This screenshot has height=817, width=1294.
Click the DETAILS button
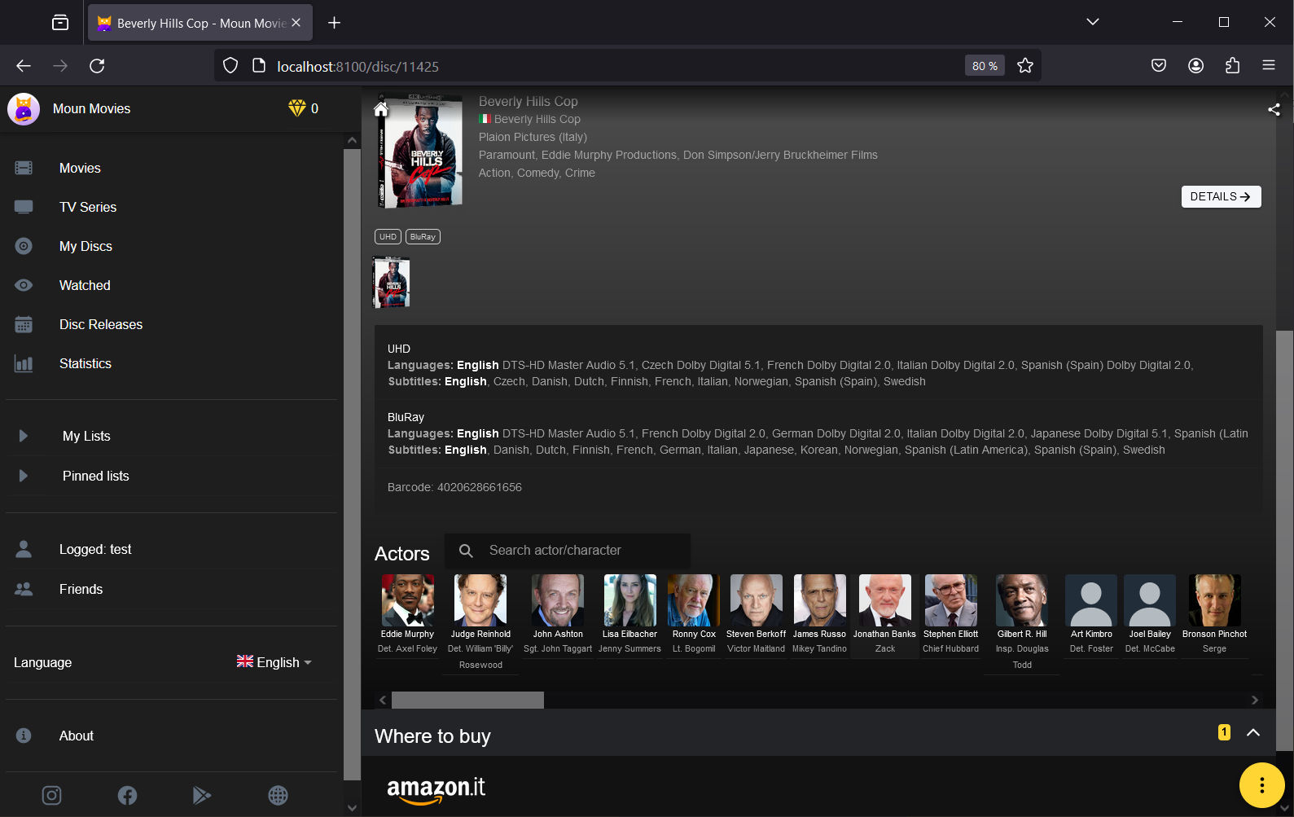[1220, 196]
